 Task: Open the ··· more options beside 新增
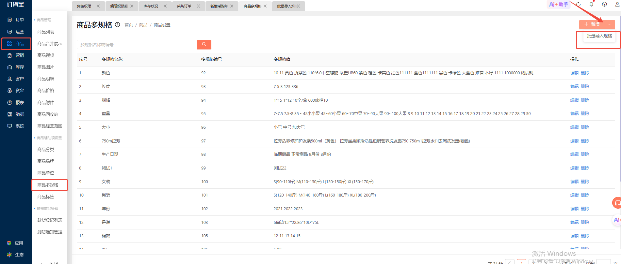point(610,24)
